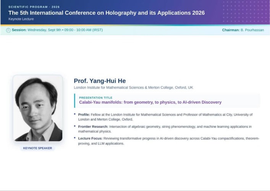Screen dimensions: 270x191
Task: Click the SCIENTIFIC PROGRAM · 2026 label
Action: click(34, 7)
